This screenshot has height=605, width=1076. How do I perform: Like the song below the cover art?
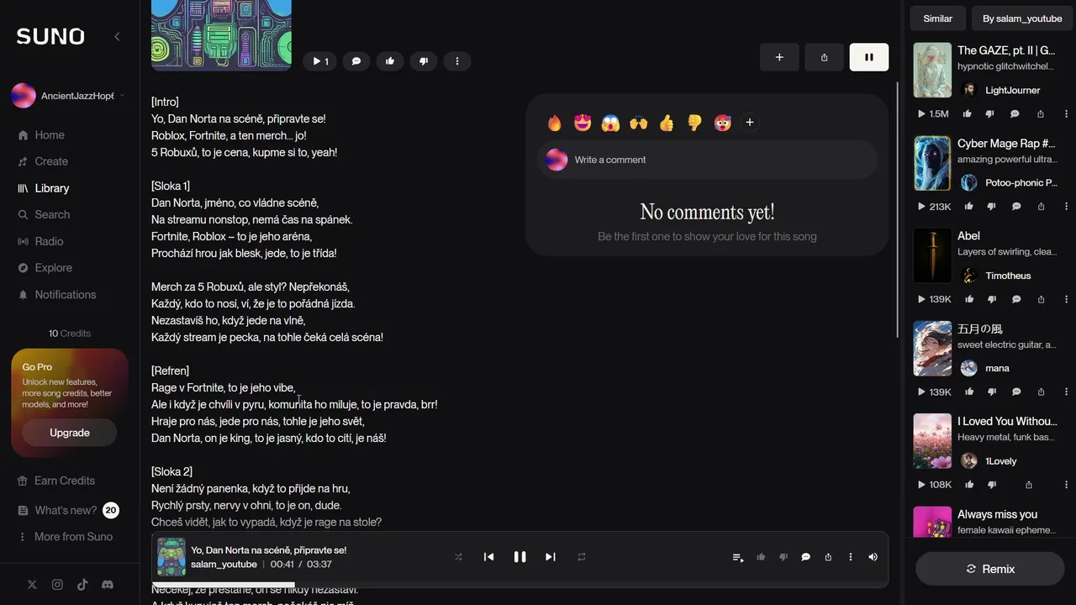[390, 61]
